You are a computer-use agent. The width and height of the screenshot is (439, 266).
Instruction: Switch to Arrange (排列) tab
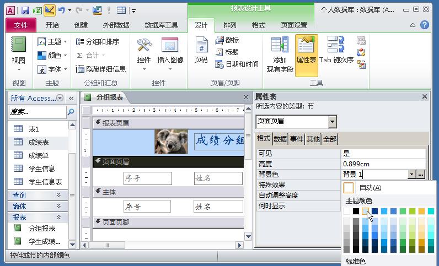click(230, 25)
